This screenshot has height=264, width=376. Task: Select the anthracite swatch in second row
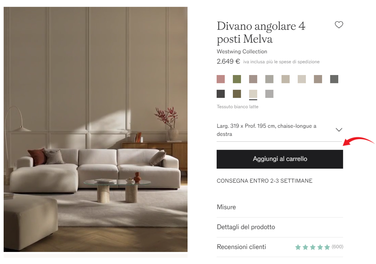pyautogui.click(x=221, y=94)
